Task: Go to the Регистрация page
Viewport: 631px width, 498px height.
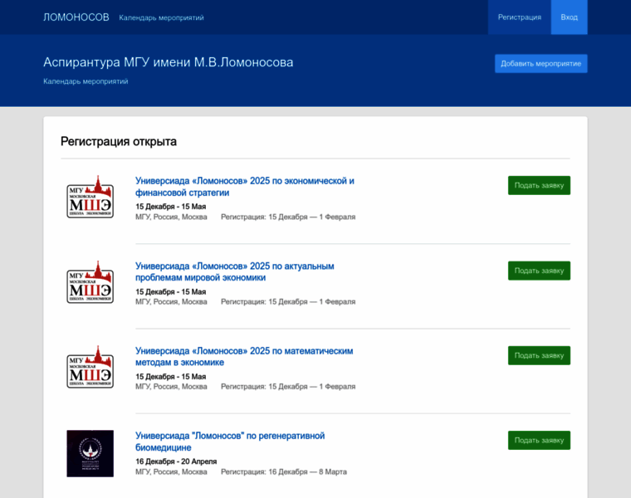Action: click(520, 17)
